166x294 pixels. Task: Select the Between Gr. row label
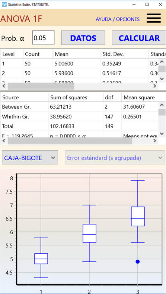tap(16, 107)
